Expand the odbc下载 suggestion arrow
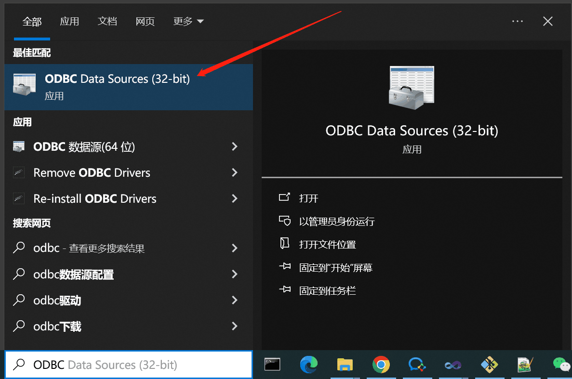The width and height of the screenshot is (572, 379). tap(235, 326)
